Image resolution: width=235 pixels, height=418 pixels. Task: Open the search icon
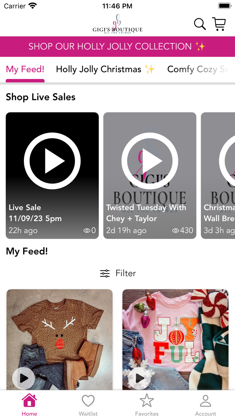[199, 24]
